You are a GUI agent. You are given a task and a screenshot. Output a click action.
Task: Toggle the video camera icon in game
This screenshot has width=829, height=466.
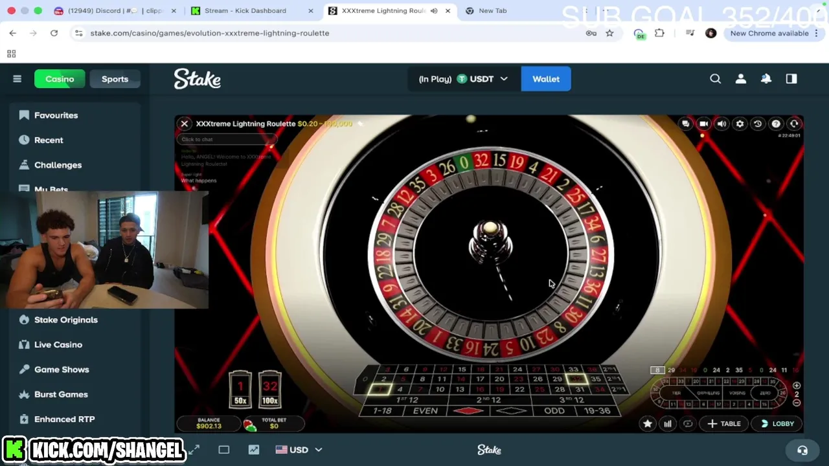(703, 124)
